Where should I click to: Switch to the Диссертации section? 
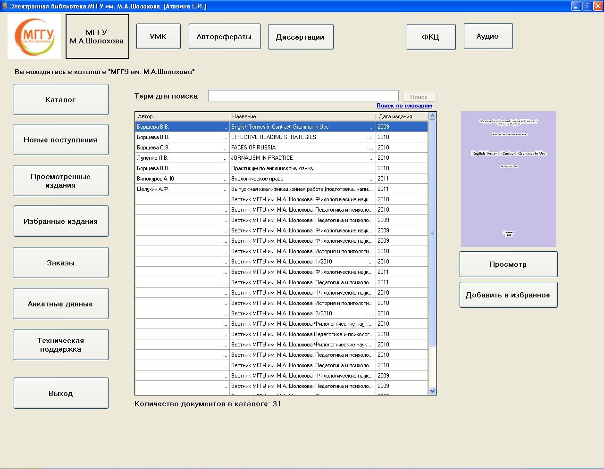click(x=301, y=37)
